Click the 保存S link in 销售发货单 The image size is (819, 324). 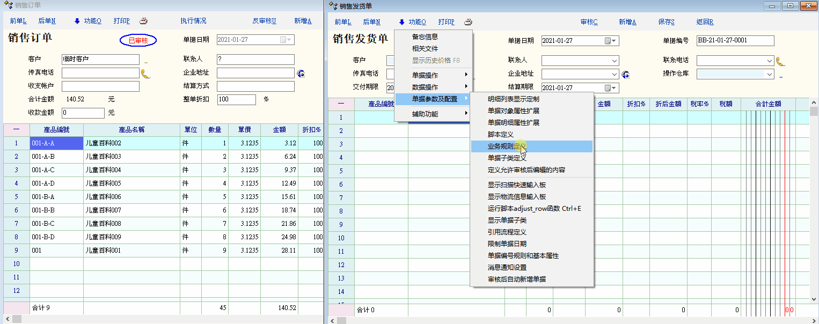[x=666, y=22]
